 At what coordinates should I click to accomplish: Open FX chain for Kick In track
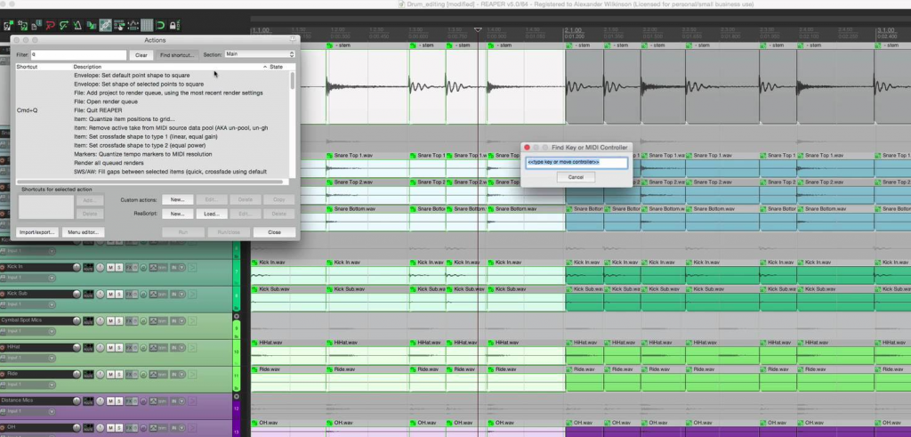(x=129, y=267)
